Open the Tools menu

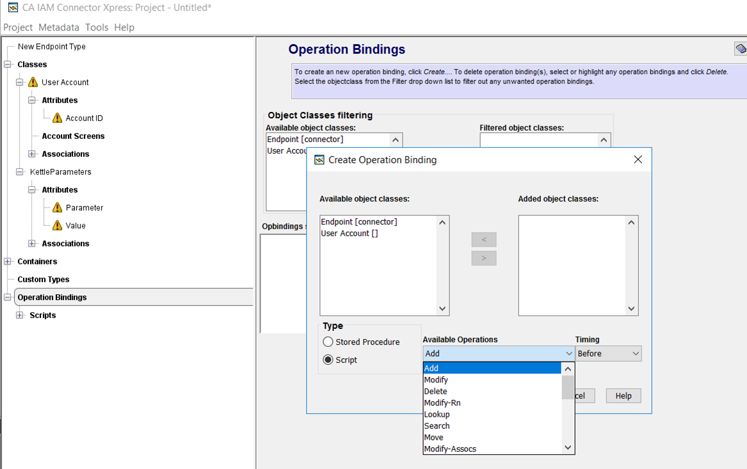point(97,27)
